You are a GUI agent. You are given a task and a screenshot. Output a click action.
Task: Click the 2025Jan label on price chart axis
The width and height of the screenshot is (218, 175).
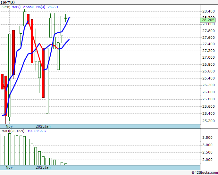[43, 126]
